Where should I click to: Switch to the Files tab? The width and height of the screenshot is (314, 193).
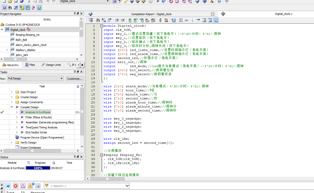tap(30, 65)
